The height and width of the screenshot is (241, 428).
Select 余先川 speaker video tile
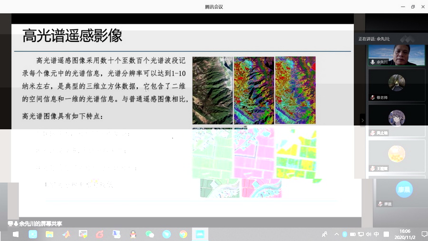[x=397, y=55]
